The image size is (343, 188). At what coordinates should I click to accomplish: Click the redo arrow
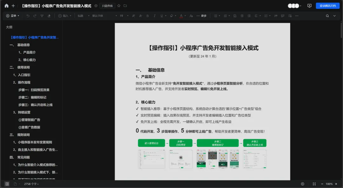35,16
